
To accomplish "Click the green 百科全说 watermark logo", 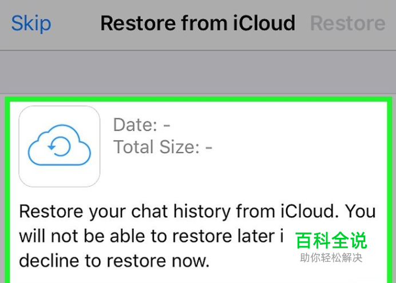I will click(x=331, y=241).
